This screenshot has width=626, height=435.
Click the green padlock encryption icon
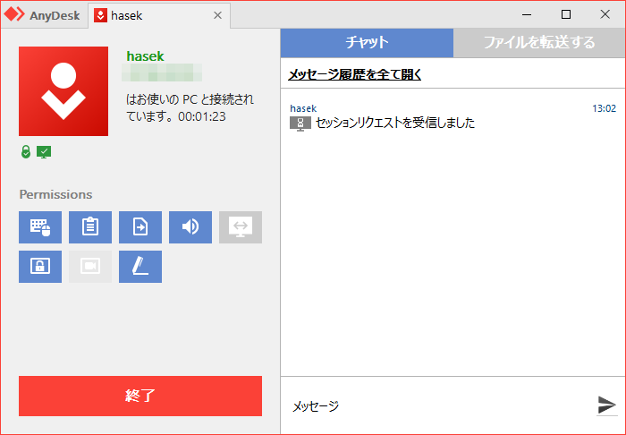26,152
